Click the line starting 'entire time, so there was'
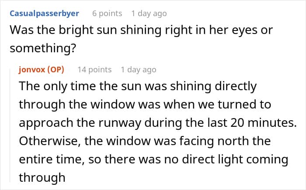Screen dimensions: 306x190 click(153, 159)
